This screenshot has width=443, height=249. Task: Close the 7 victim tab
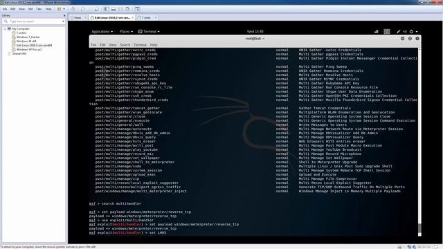pos(155,17)
